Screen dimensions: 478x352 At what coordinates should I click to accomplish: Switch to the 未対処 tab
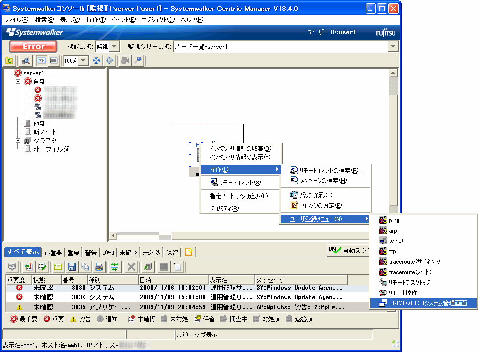click(152, 252)
